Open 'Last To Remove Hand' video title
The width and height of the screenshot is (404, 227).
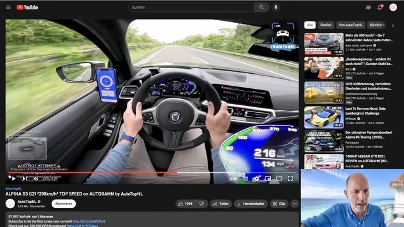coord(365,111)
